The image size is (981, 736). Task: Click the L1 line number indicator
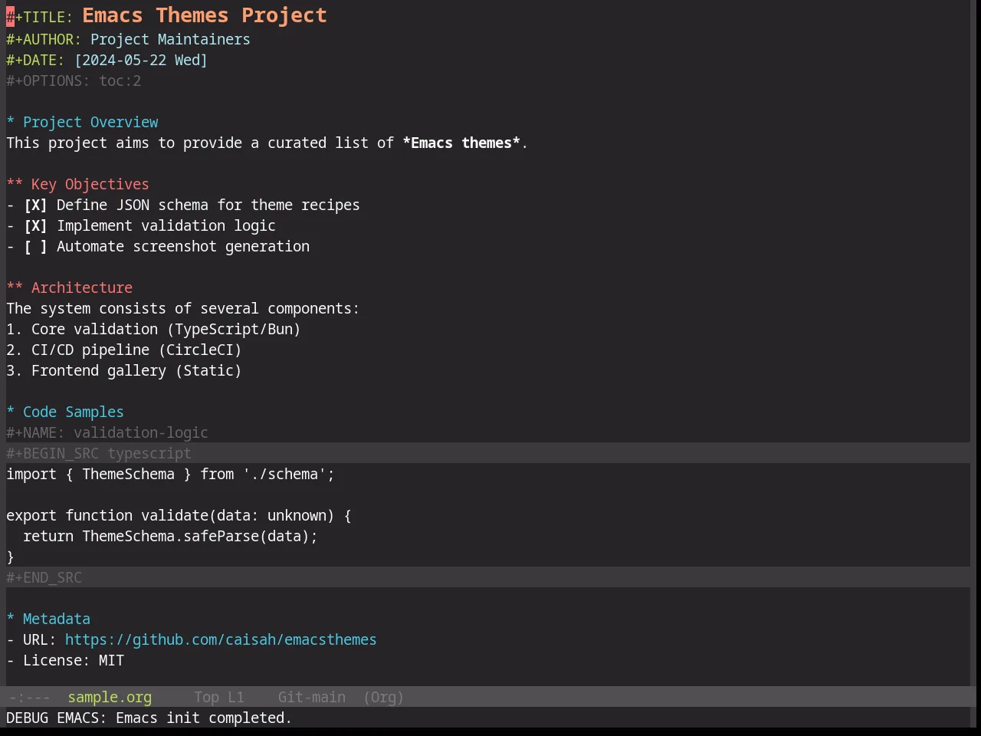tap(236, 698)
